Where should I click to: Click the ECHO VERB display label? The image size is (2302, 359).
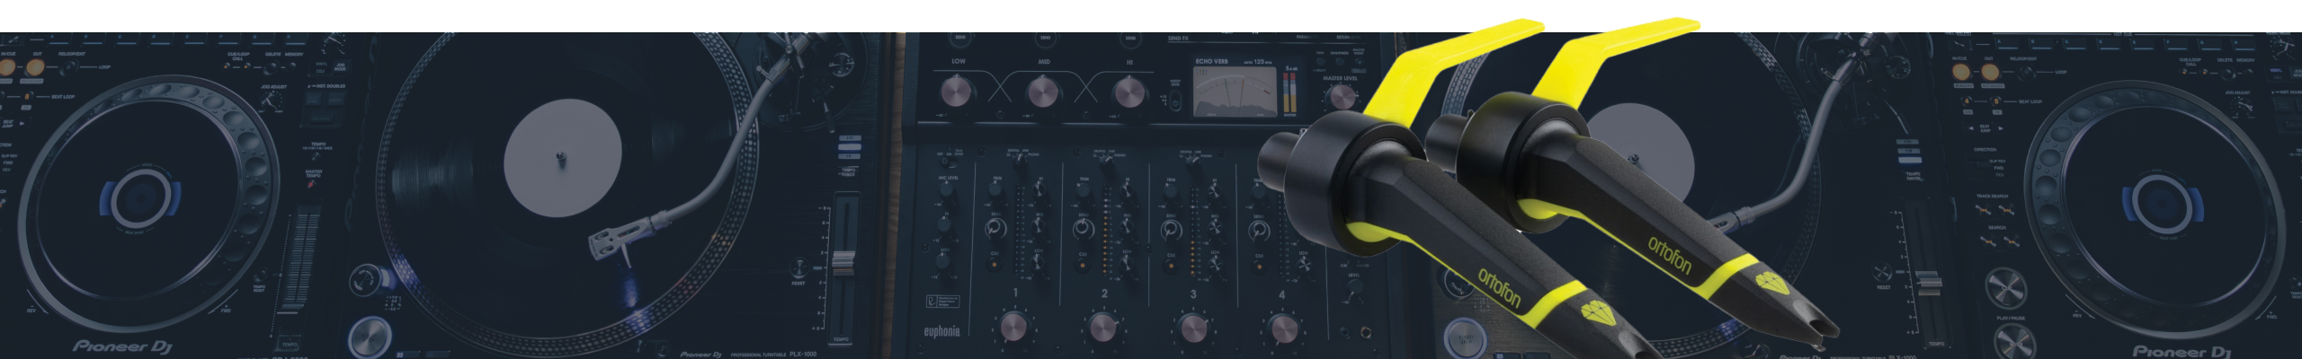coord(1211,62)
